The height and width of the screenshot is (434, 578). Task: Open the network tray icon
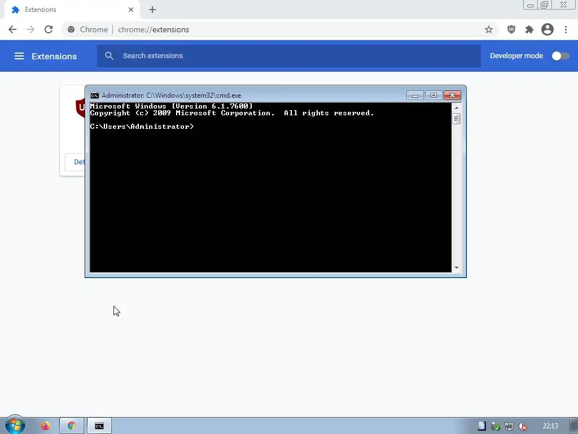click(x=509, y=427)
